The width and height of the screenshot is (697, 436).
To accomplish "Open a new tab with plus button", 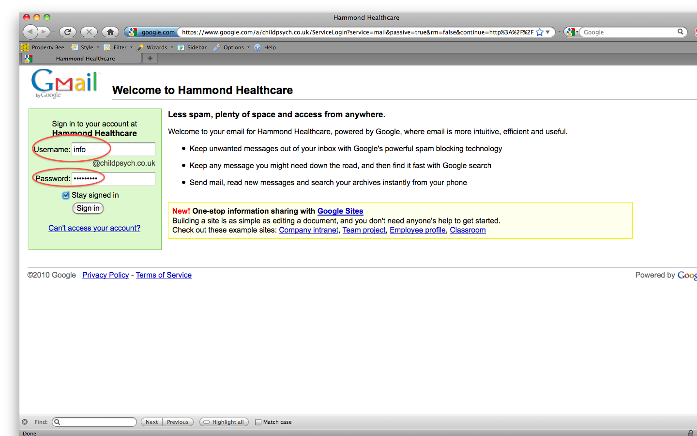I will point(150,58).
